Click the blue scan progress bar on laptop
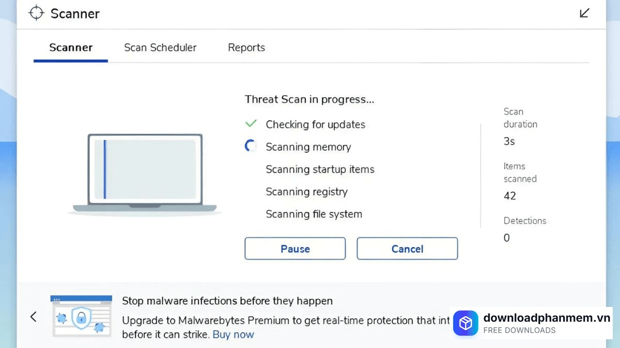Image resolution: width=620 pixels, height=348 pixels. pos(105,169)
